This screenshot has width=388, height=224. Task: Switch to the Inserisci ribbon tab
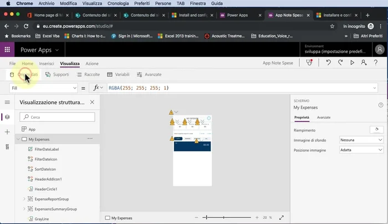(46, 63)
